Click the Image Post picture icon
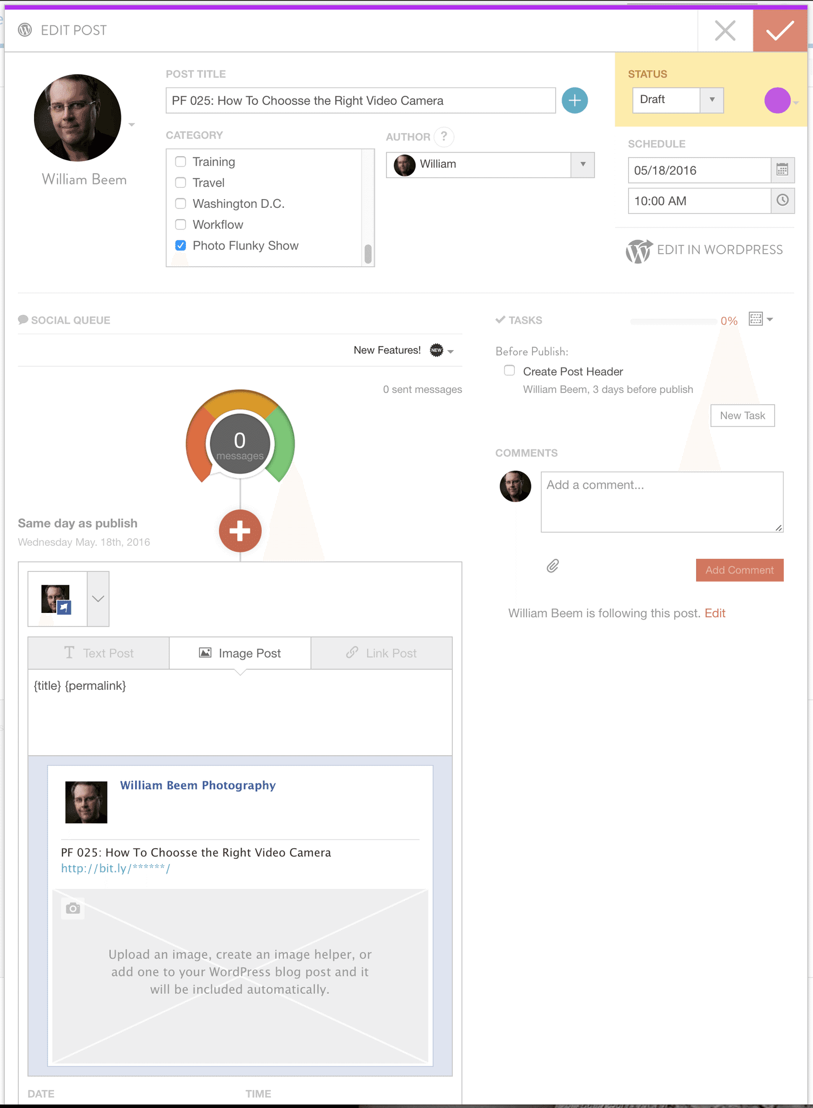The height and width of the screenshot is (1108, 813). (205, 652)
